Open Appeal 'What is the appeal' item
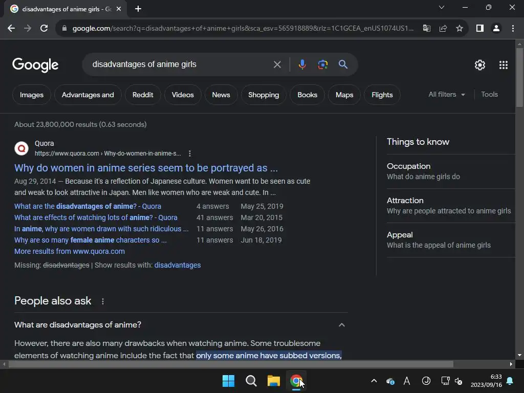 (x=451, y=240)
